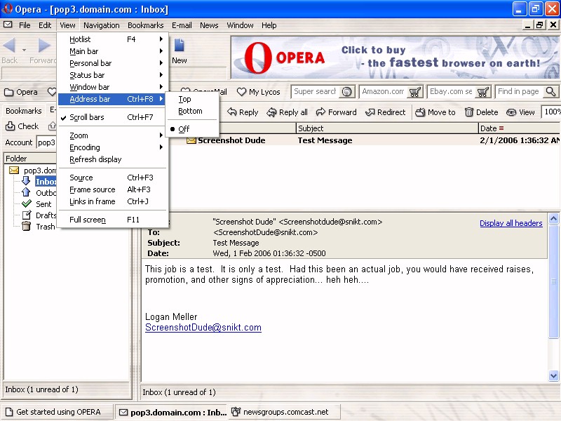Click the New page toolbar icon
This screenshot has height=421, width=561.
(180, 46)
